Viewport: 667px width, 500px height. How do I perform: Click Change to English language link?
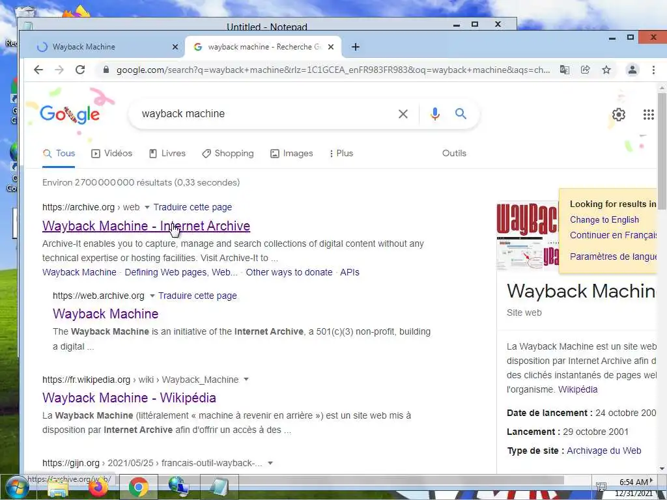(604, 220)
